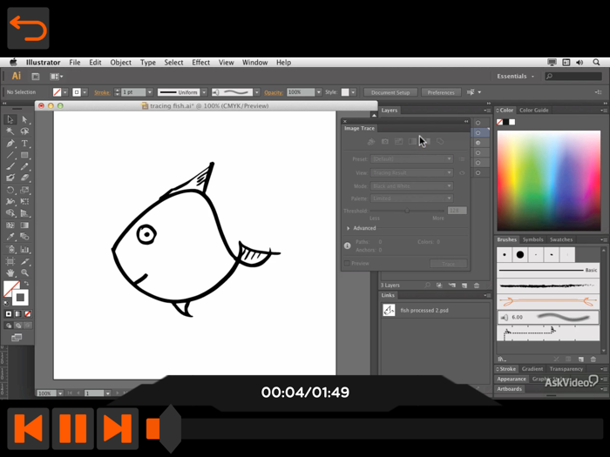610x457 pixels.
Task: Click Image Trace Auto-Color preset icon
Action: pyautogui.click(x=370, y=142)
